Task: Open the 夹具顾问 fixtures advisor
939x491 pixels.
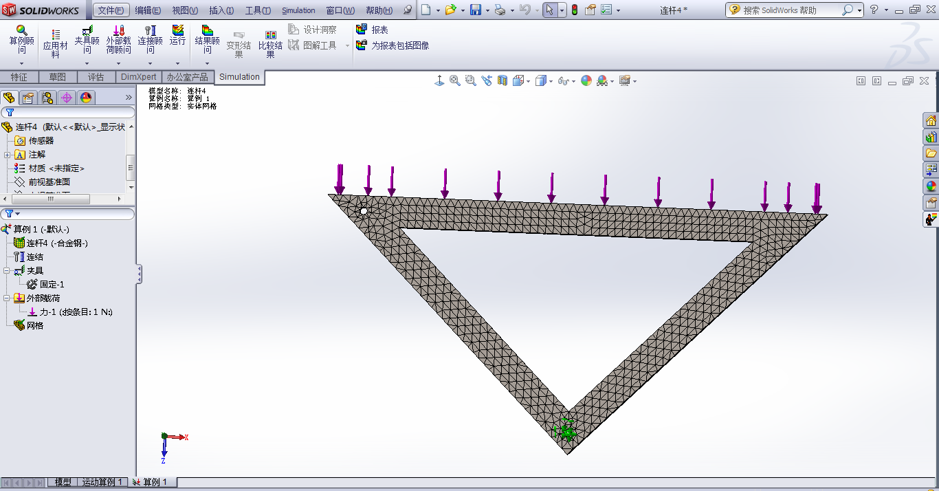Action: 87,39
